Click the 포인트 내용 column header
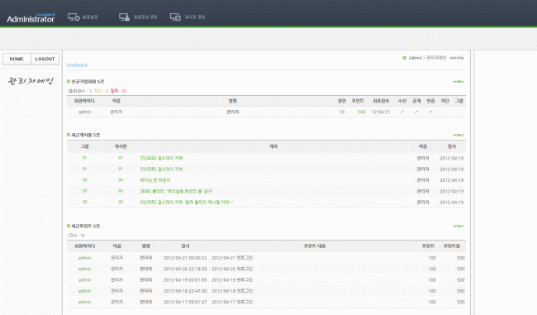Viewport: 537px width, 315px height. 315,246
